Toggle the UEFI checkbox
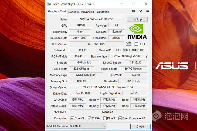197x131 pixels. [136, 44]
